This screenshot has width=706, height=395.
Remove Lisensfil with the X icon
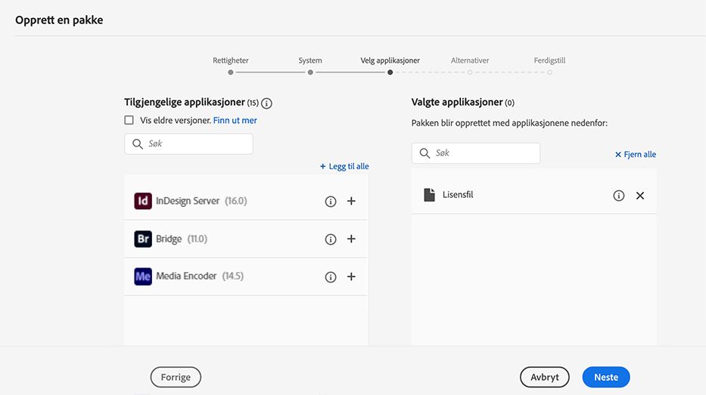(x=640, y=196)
